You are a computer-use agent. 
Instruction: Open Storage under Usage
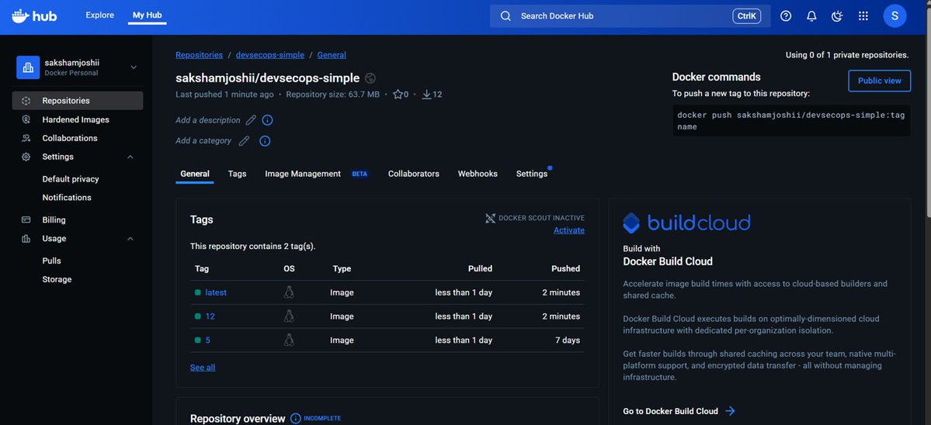click(x=57, y=279)
